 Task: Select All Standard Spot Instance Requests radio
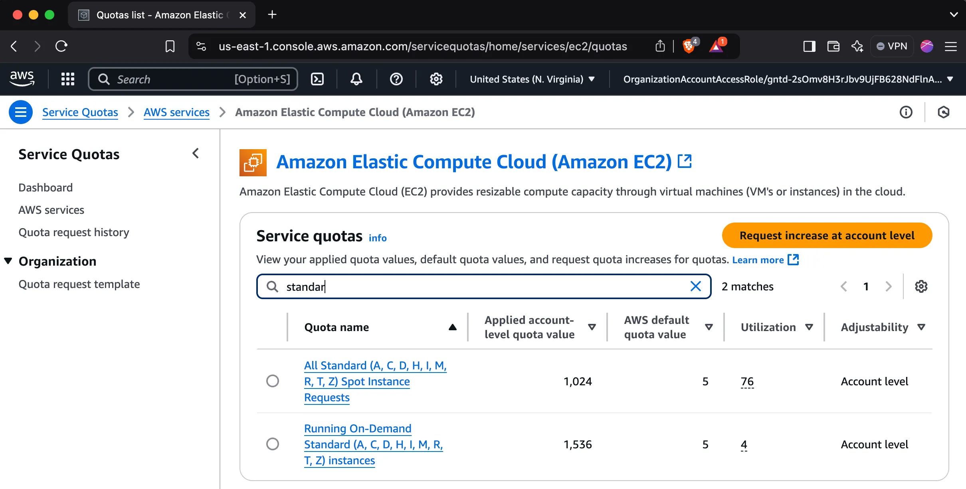pyautogui.click(x=273, y=381)
